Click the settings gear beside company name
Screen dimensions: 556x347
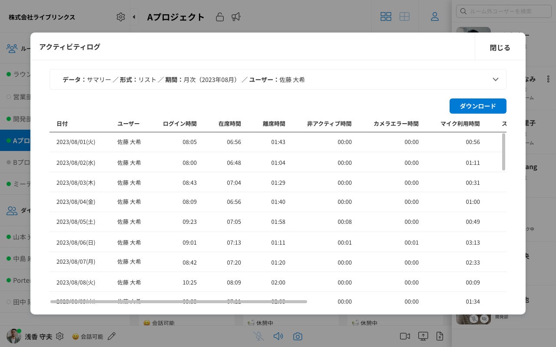point(121,17)
